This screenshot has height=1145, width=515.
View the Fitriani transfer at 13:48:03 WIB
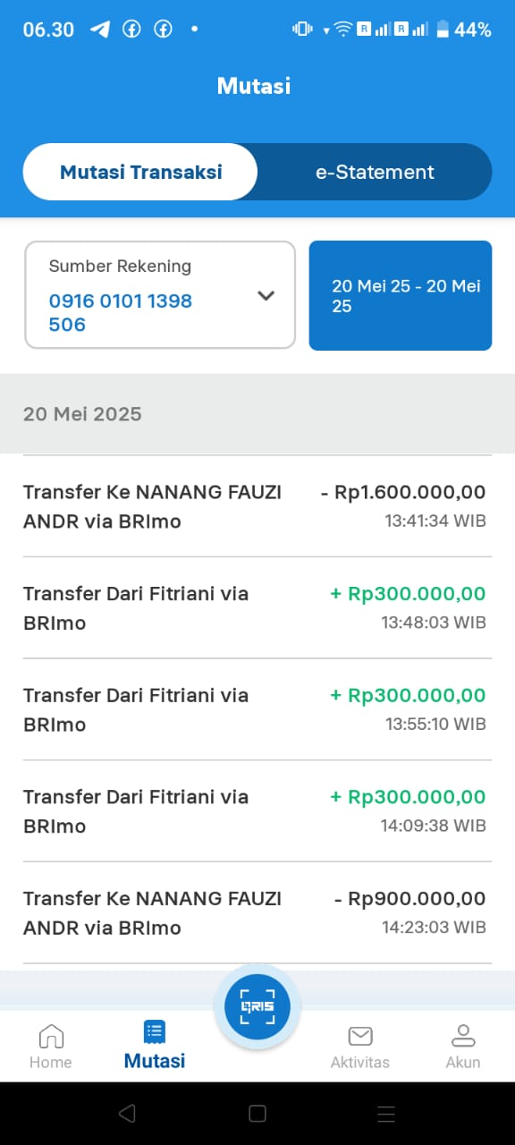[x=257, y=608]
